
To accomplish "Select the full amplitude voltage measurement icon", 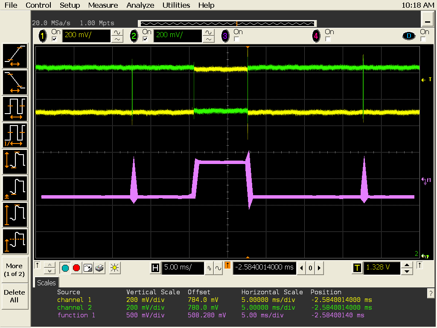I will [x=15, y=215].
